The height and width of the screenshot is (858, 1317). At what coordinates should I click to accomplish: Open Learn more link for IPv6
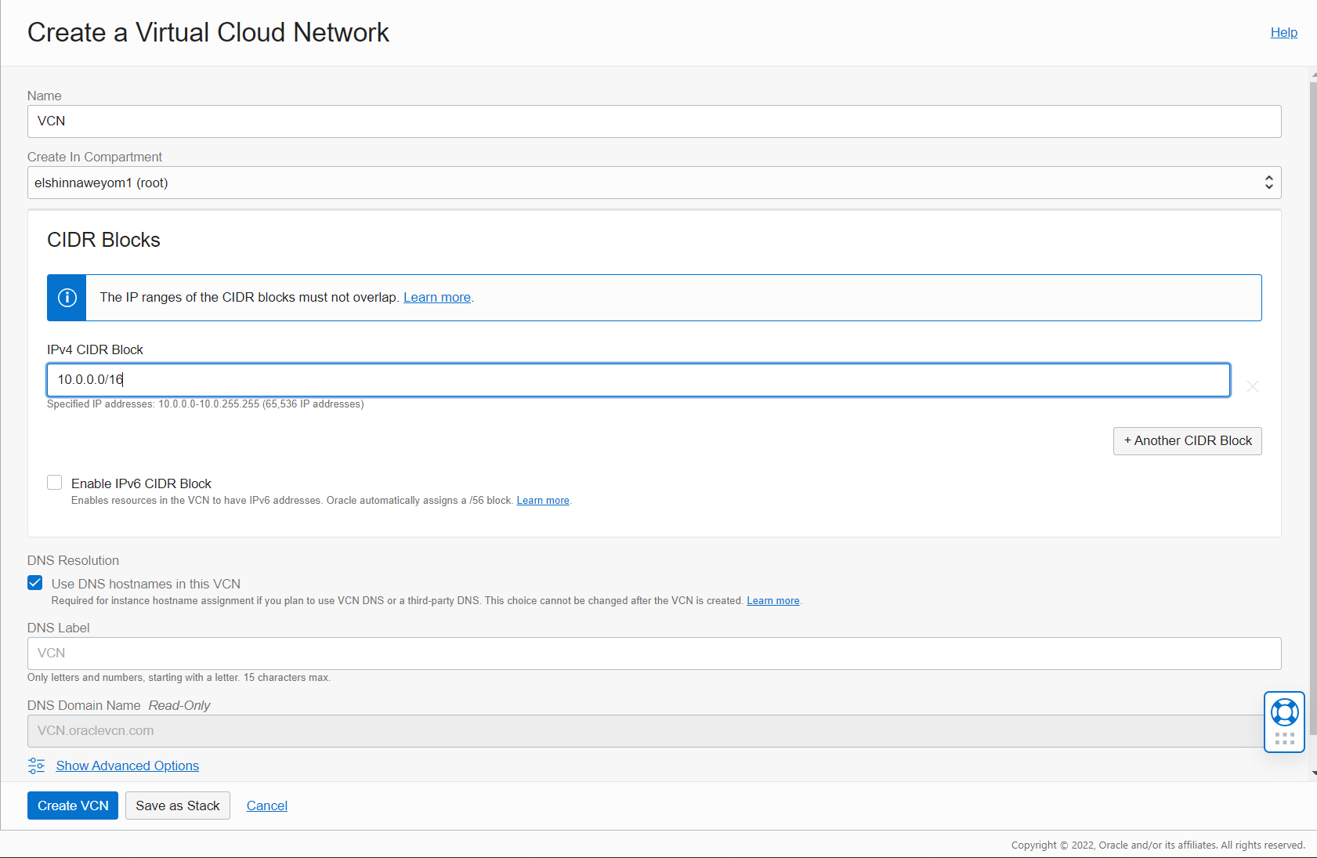coord(542,501)
